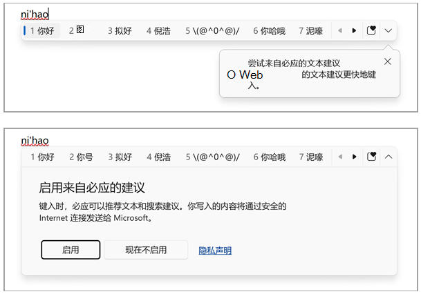Open the 隐私声明 privacy statement link

pos(215,251)
